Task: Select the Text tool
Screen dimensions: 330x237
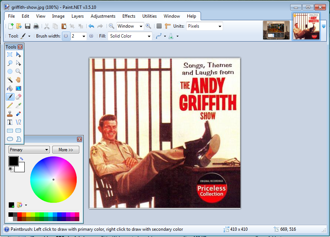Action: (x=10, y=122)
